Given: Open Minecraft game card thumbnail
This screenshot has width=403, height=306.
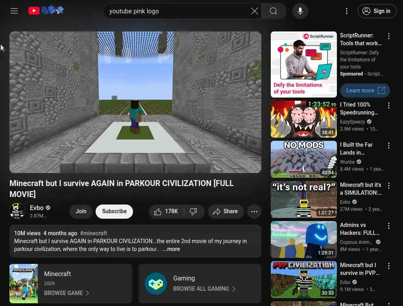Looking at the screenshot, I should click(24, 284).
